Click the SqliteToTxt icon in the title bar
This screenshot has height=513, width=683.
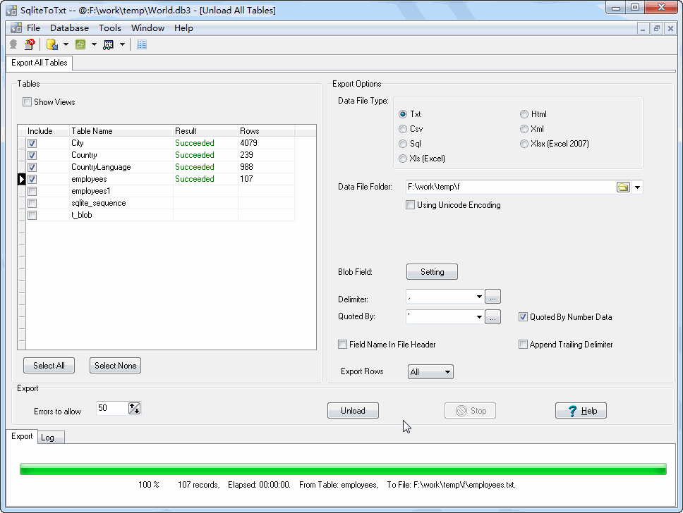click(x=11, y=10)
